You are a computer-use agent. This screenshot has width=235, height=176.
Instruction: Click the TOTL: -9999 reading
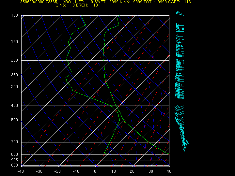(155, 2)
